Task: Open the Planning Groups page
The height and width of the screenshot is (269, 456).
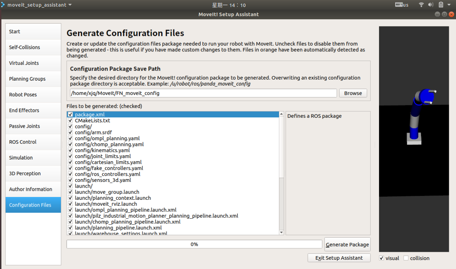Action: (33, 79)
